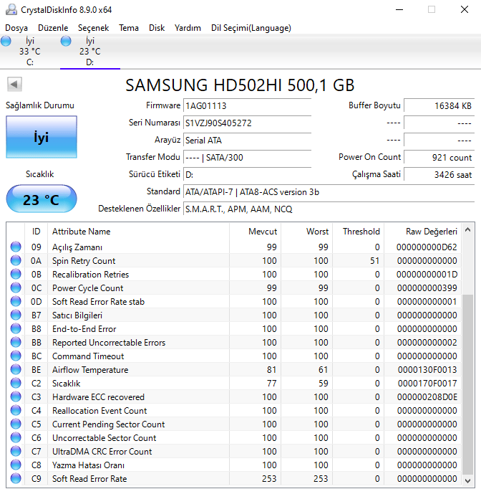Click the Seri Numarası text field
This screenshot has height=494, width=481.
[x=247, y=123]
